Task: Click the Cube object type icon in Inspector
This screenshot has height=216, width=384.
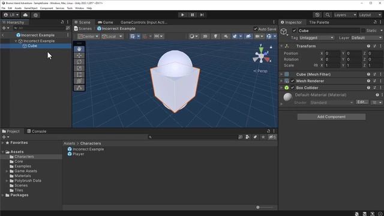Action: pos(284,31)
